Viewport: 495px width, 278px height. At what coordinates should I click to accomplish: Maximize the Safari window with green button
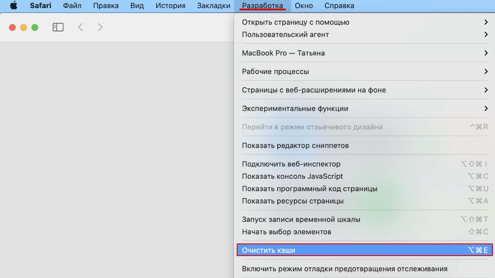click(35, 27)
